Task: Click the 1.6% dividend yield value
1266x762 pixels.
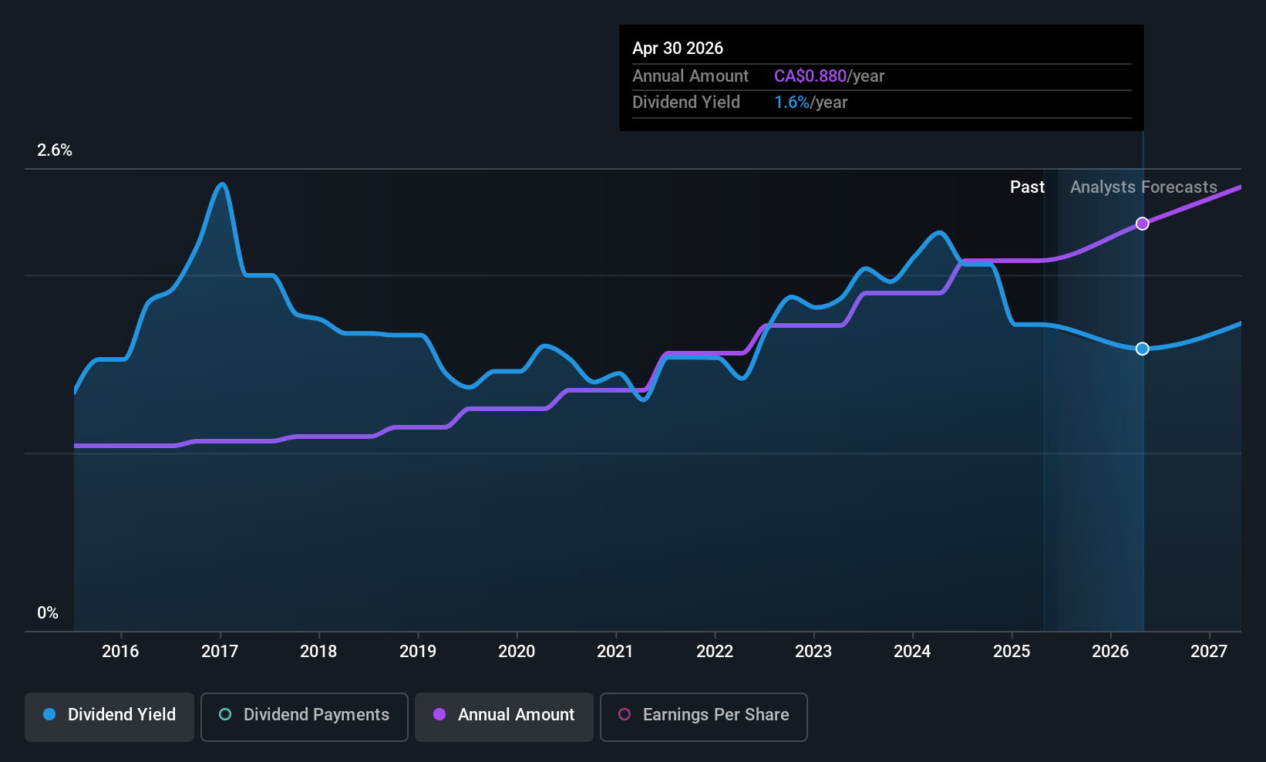Action: pos(792,103)
